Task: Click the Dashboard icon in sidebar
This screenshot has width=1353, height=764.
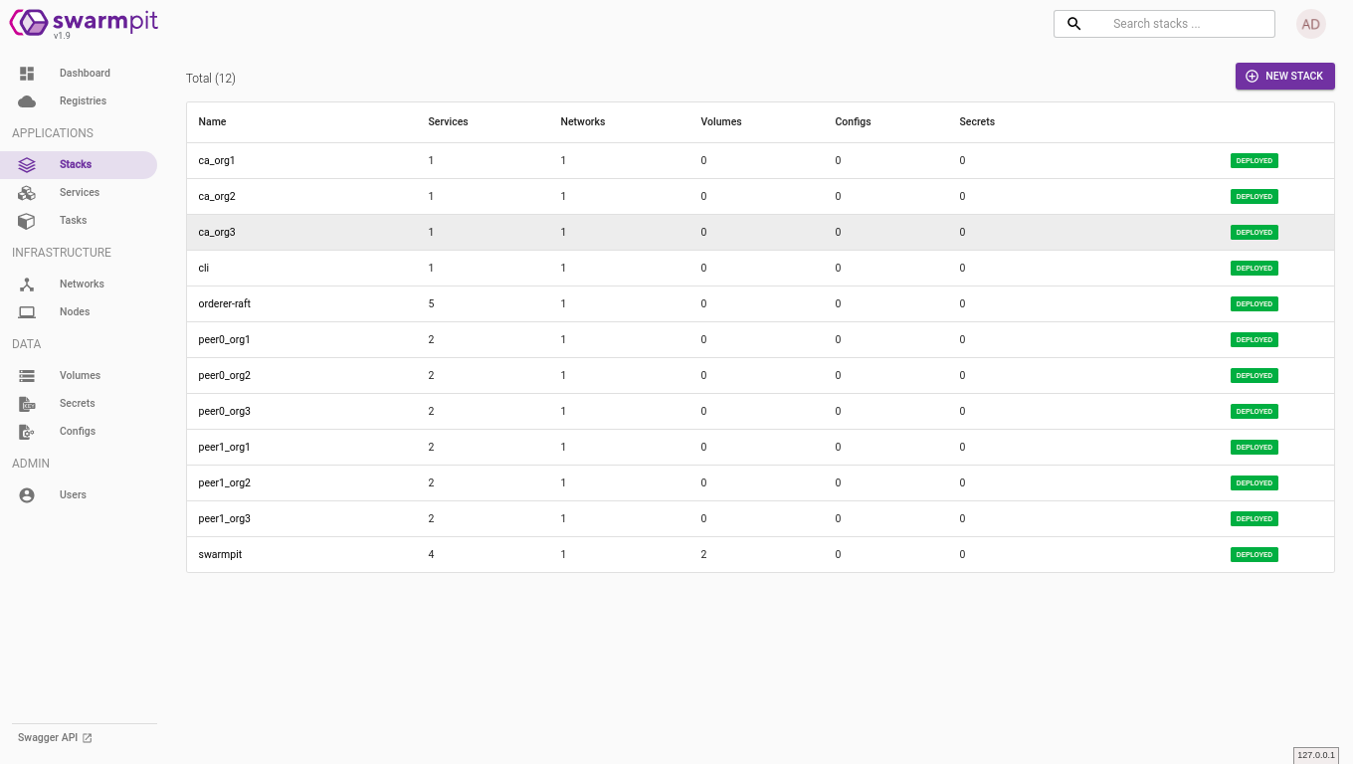Action: tap(27, 74)
